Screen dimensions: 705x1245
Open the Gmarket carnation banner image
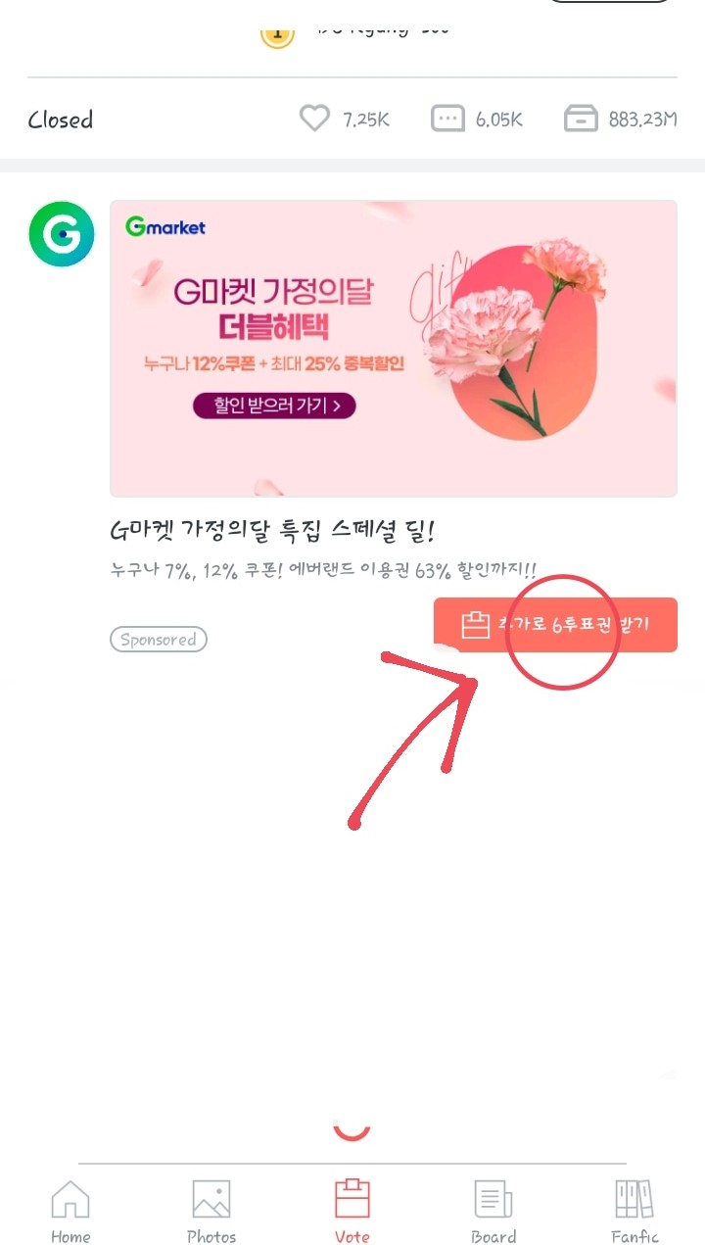point(394,349)
